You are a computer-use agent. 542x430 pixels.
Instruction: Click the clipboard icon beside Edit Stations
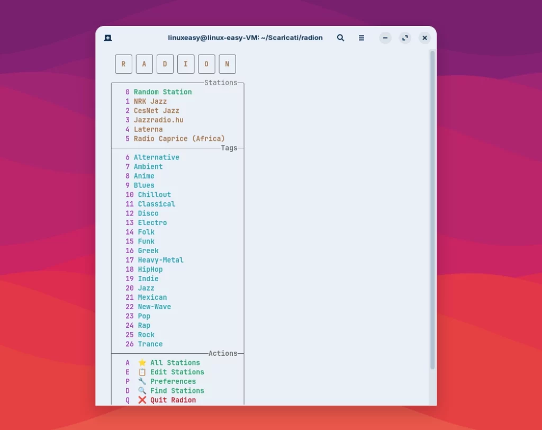[x=142, y=372]
